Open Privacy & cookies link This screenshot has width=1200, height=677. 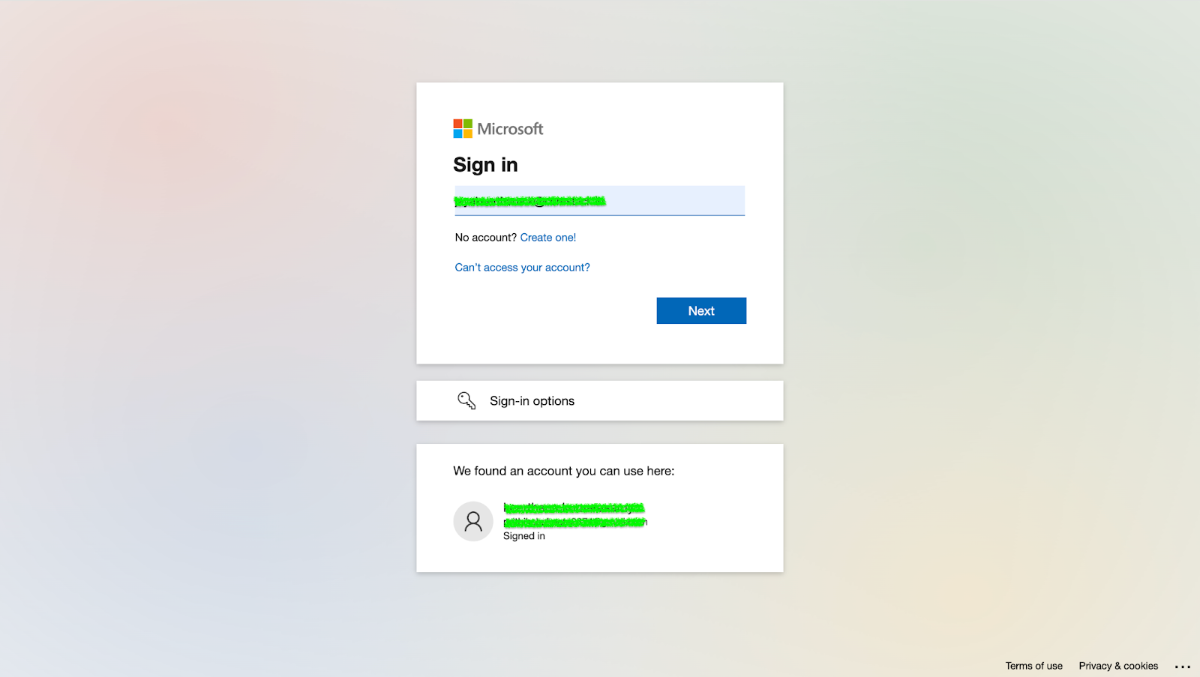(1118, 666)
